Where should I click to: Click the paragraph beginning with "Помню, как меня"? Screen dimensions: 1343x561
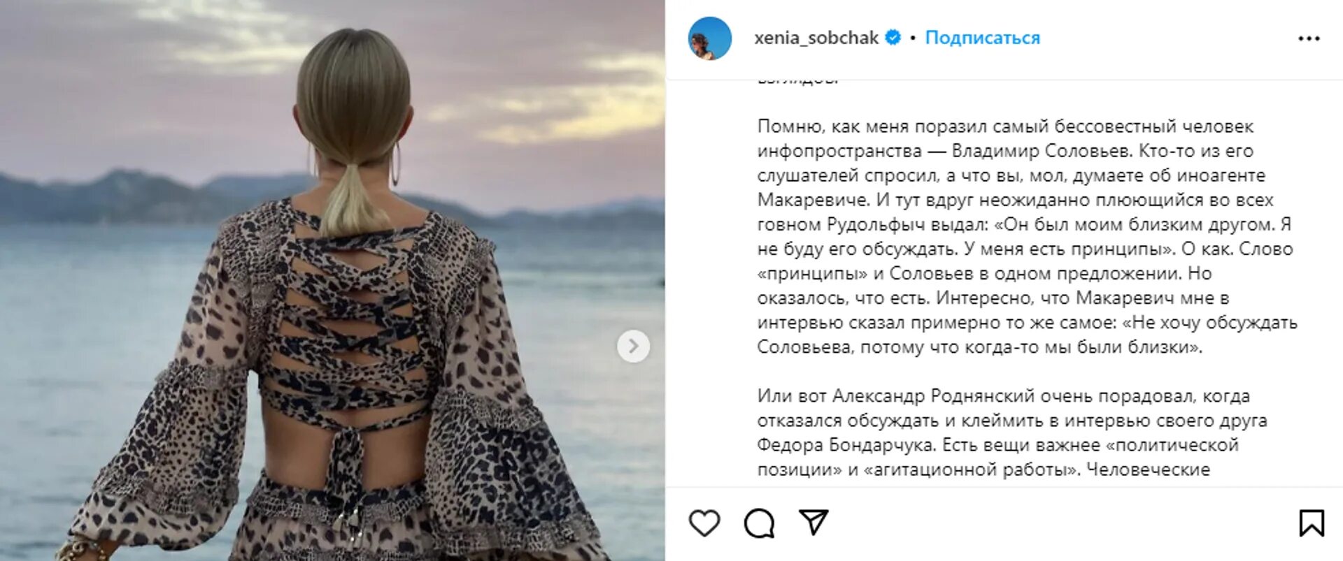tap(1027, 237)
